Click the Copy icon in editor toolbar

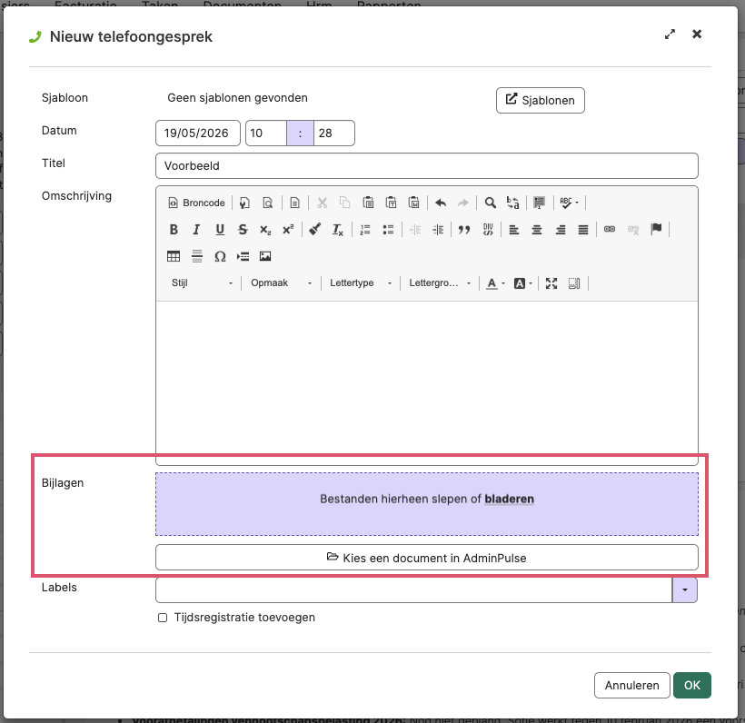coord(345,203)
